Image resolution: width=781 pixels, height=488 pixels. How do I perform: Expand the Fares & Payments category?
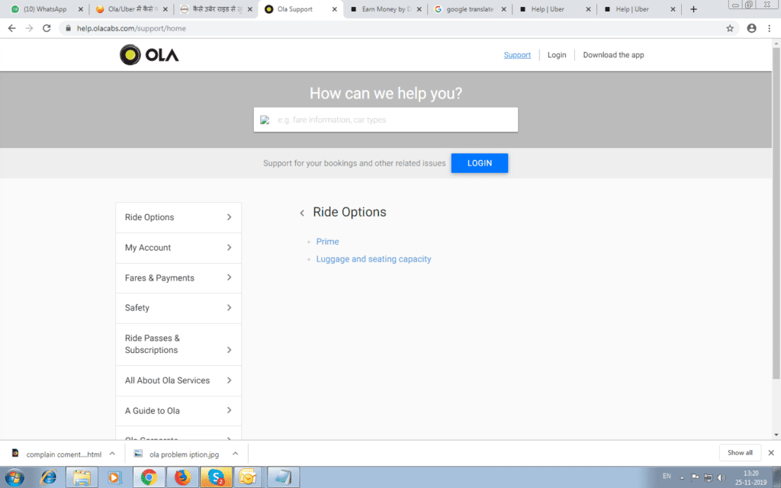click(x=178, y=278)
